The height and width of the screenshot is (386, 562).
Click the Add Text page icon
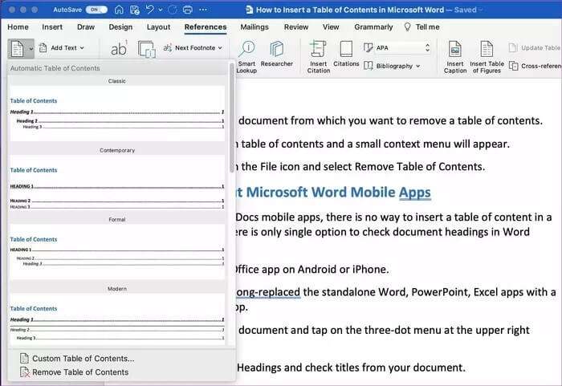(43, 47)
